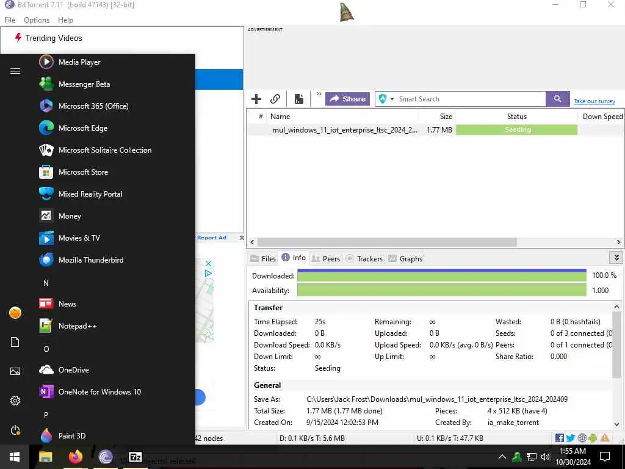Click the globe web icon in status bar

pos(582,438)
